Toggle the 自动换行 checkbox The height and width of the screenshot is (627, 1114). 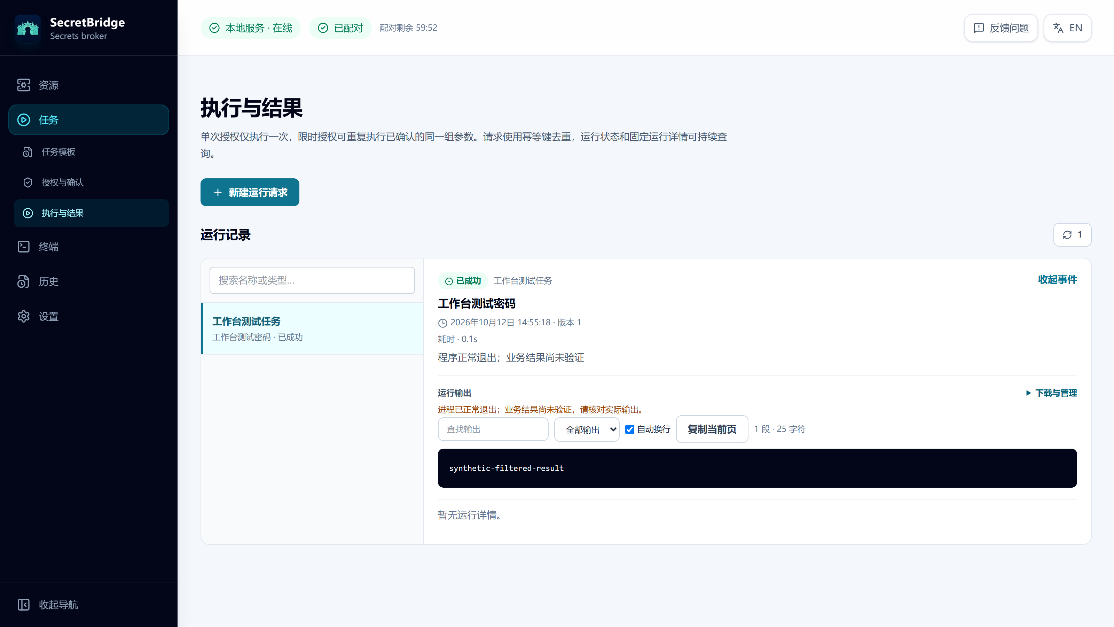pos(630,429)
